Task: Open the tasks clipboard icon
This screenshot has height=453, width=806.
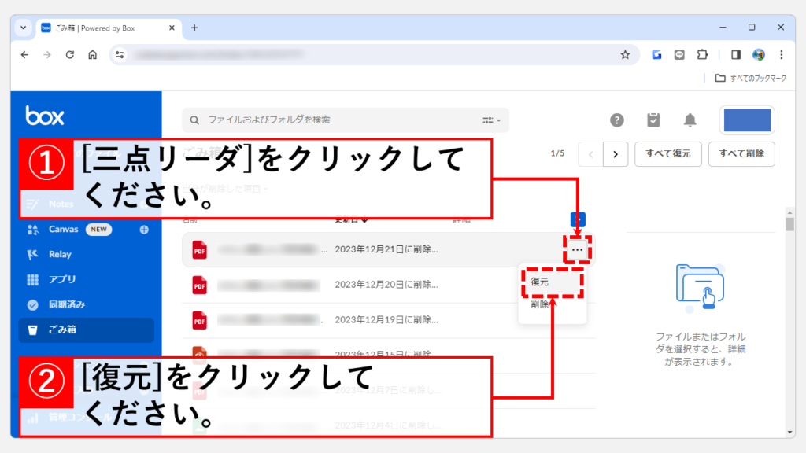Action: [x=653, y=120]
